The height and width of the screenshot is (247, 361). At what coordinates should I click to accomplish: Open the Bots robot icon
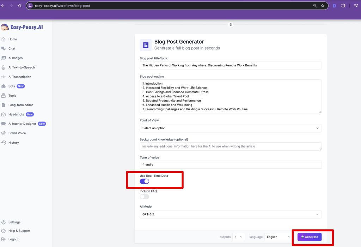(4, 86)
